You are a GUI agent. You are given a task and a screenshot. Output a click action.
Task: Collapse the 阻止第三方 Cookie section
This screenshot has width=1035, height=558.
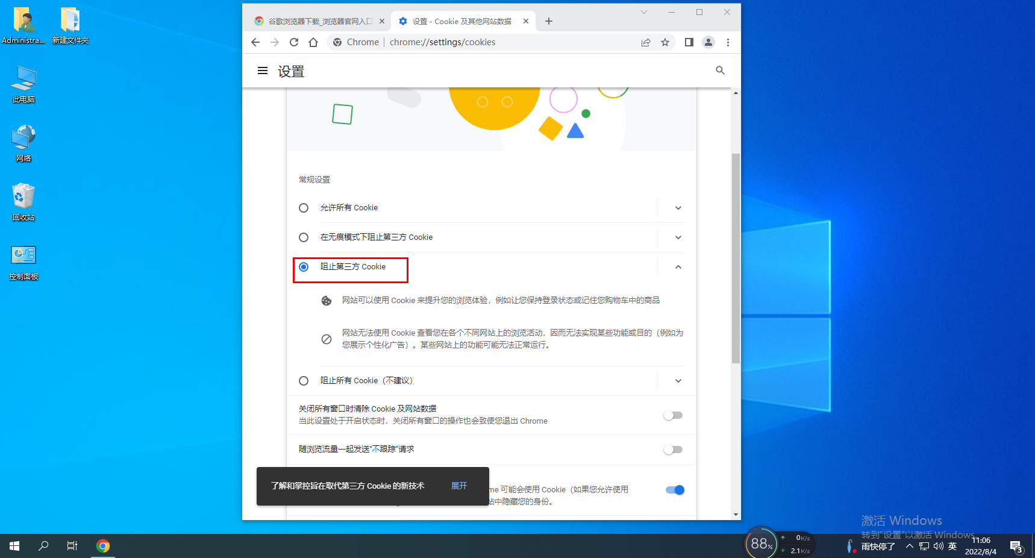point(678,266)
